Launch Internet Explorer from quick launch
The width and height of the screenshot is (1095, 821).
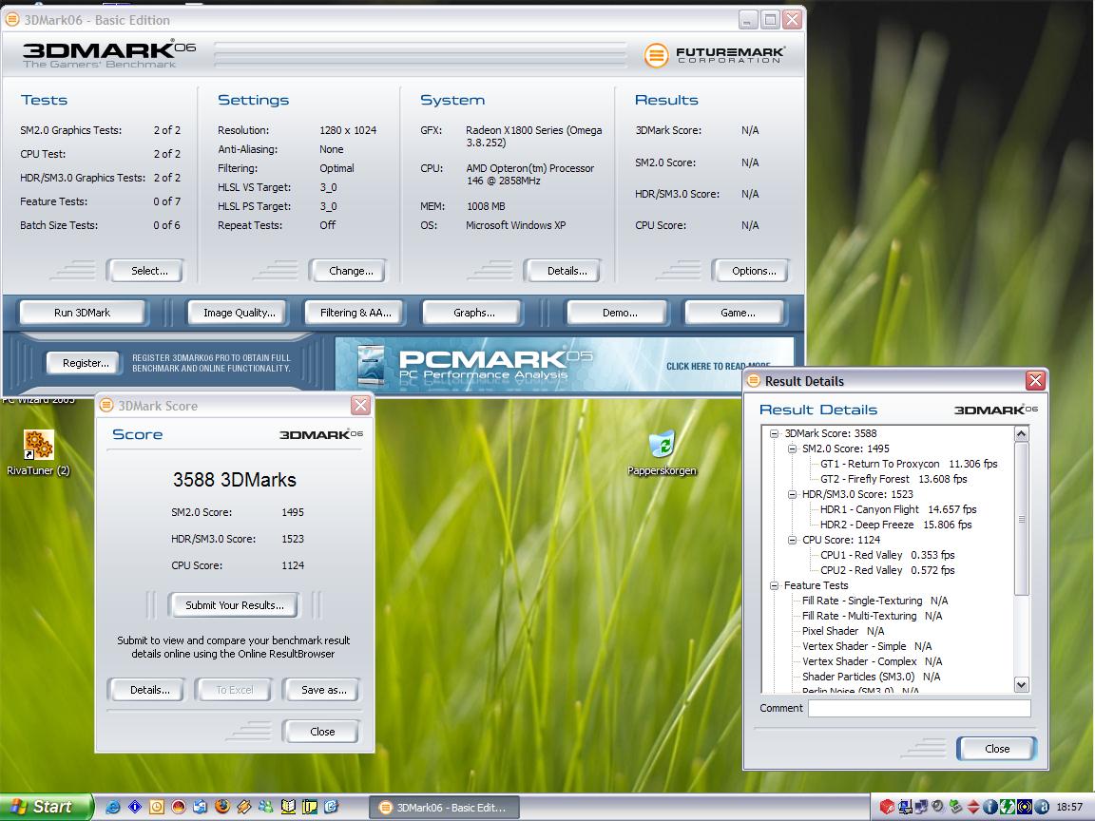point(112,807)
